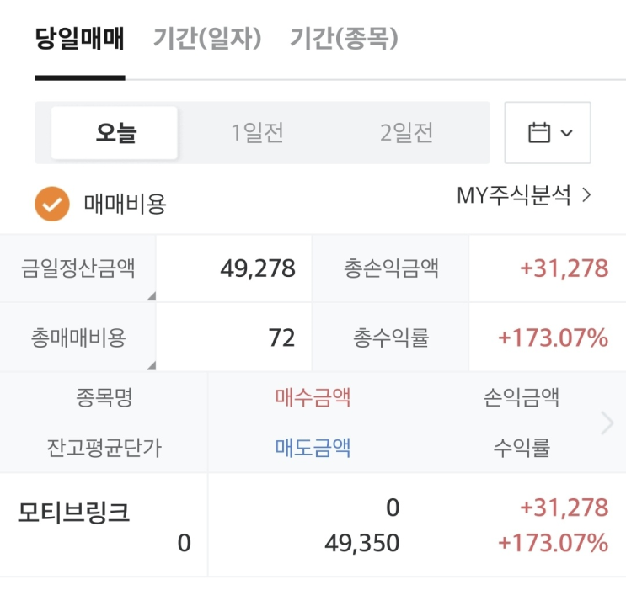Toggle the 매매비용 orange checkmark
The image size is (626, 606).
click(x=51, y=203)
